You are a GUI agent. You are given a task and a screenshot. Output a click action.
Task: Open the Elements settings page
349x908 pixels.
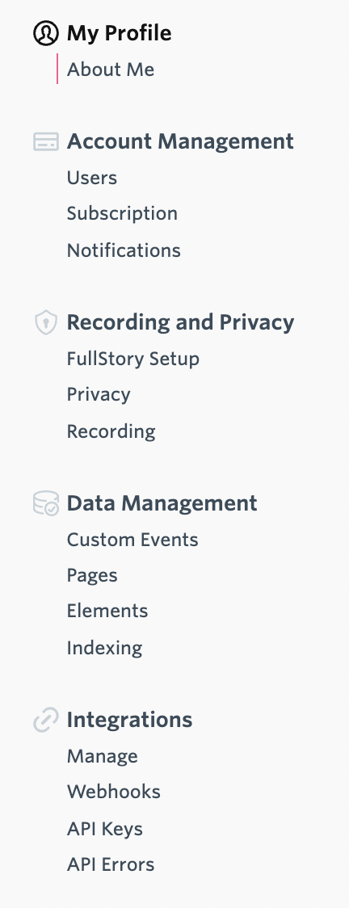(107, 611)
